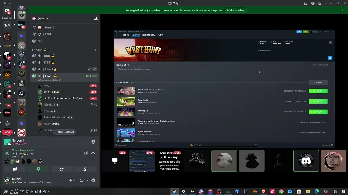Join the RKO voice channel
The image size is (348, 195).
(64, 56)
